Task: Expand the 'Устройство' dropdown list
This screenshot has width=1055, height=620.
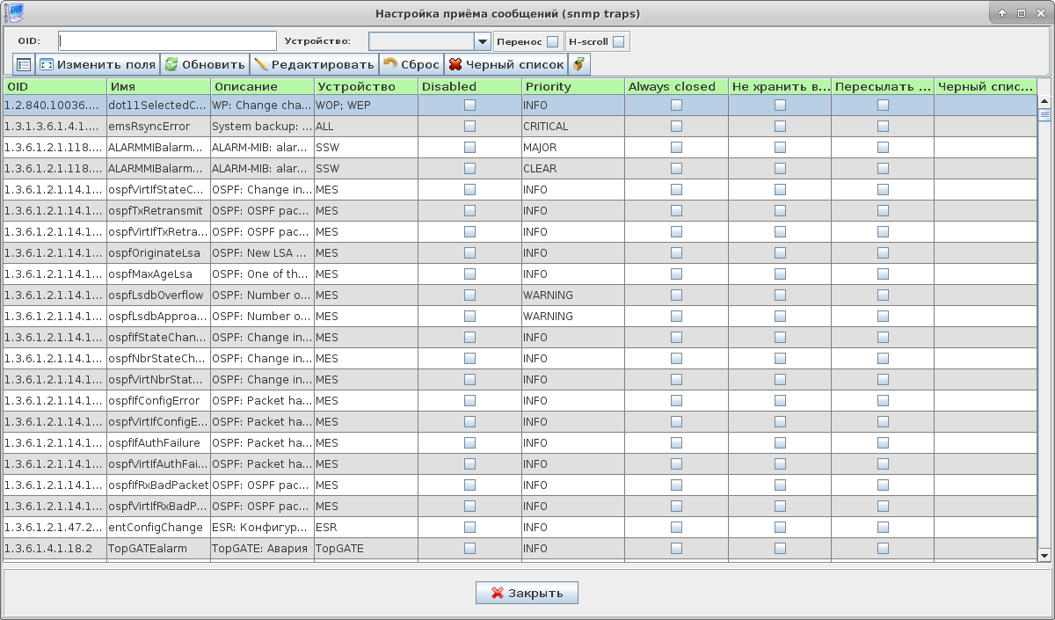Action: pos(482,41)
